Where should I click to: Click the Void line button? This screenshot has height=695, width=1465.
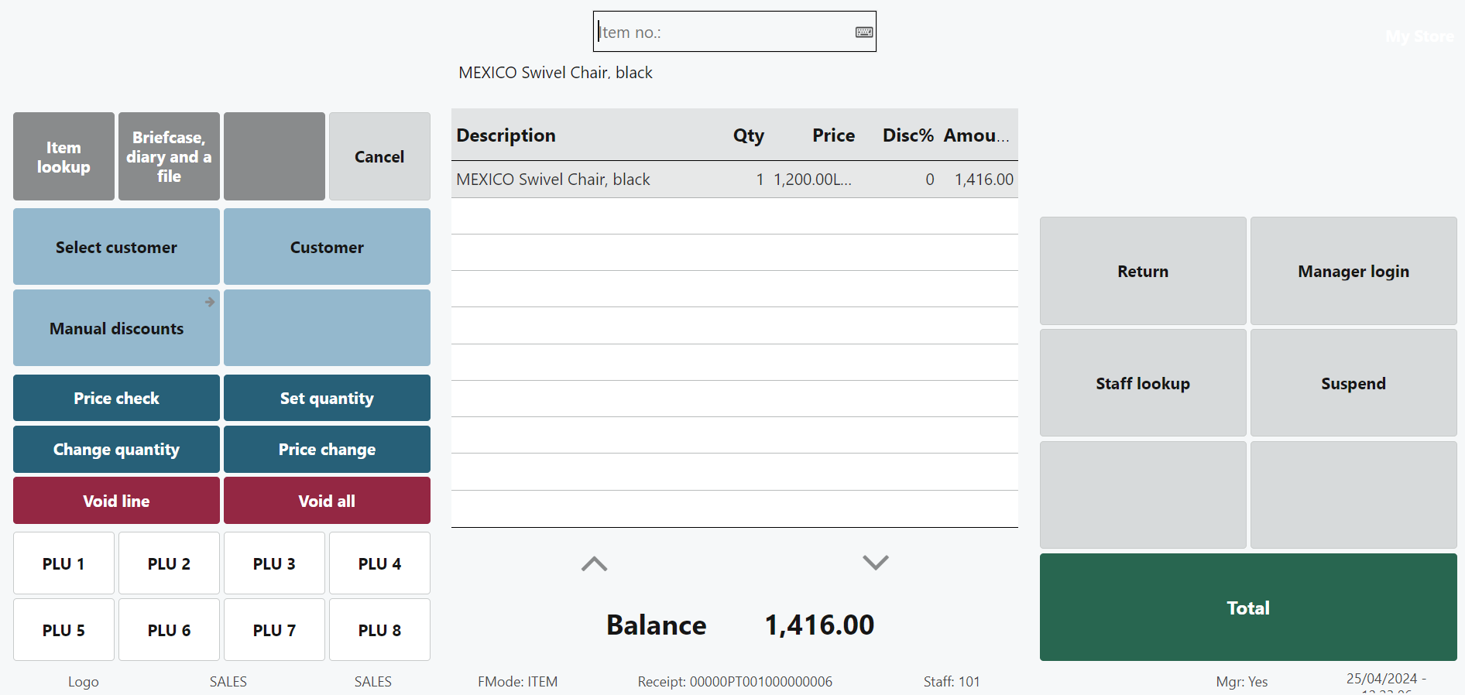(116, 501)
